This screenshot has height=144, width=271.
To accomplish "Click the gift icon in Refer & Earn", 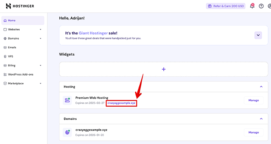I will pos(210,6).
